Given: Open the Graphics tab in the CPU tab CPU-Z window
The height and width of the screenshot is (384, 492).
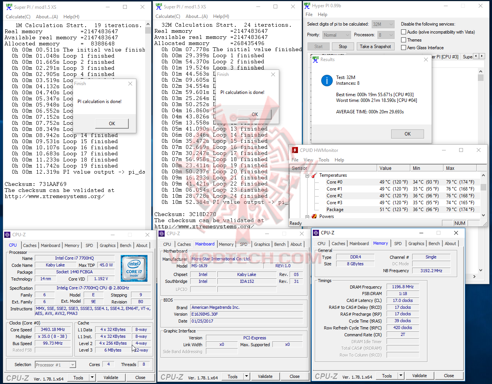Looking at the screenshot, I should click(108, 245).
